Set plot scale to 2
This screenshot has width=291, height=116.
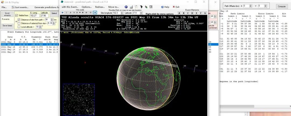click(77, 13)
